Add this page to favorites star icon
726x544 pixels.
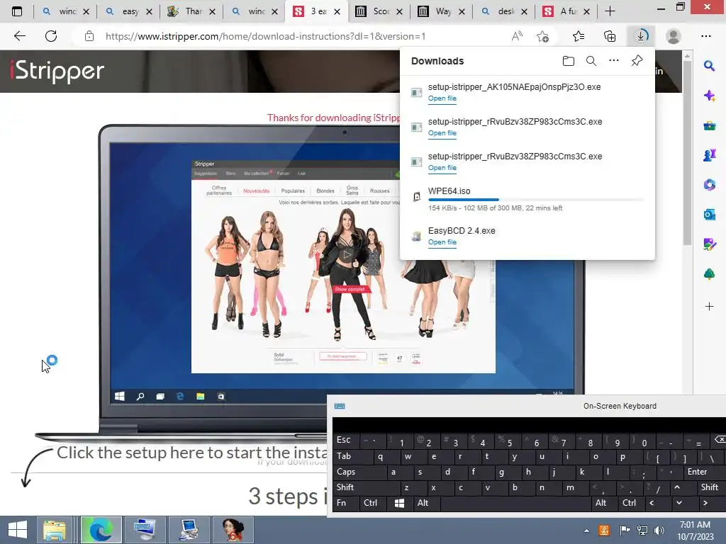542,36
